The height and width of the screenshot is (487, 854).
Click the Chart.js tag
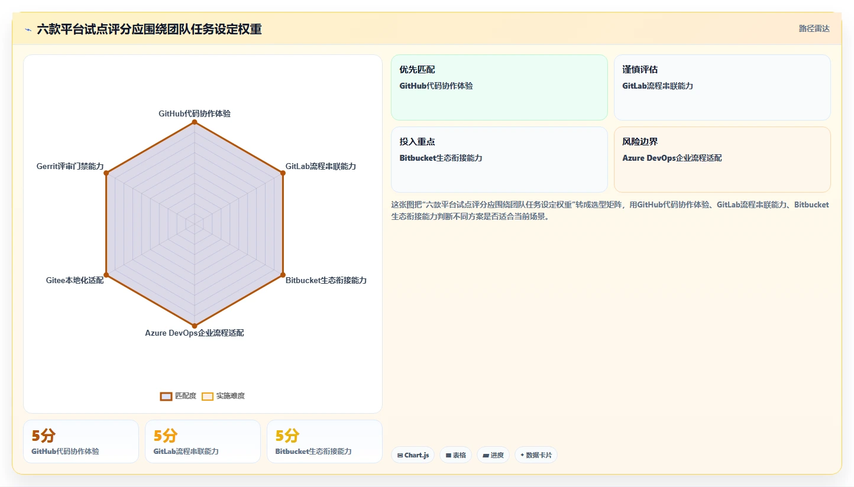click(413, 455)
